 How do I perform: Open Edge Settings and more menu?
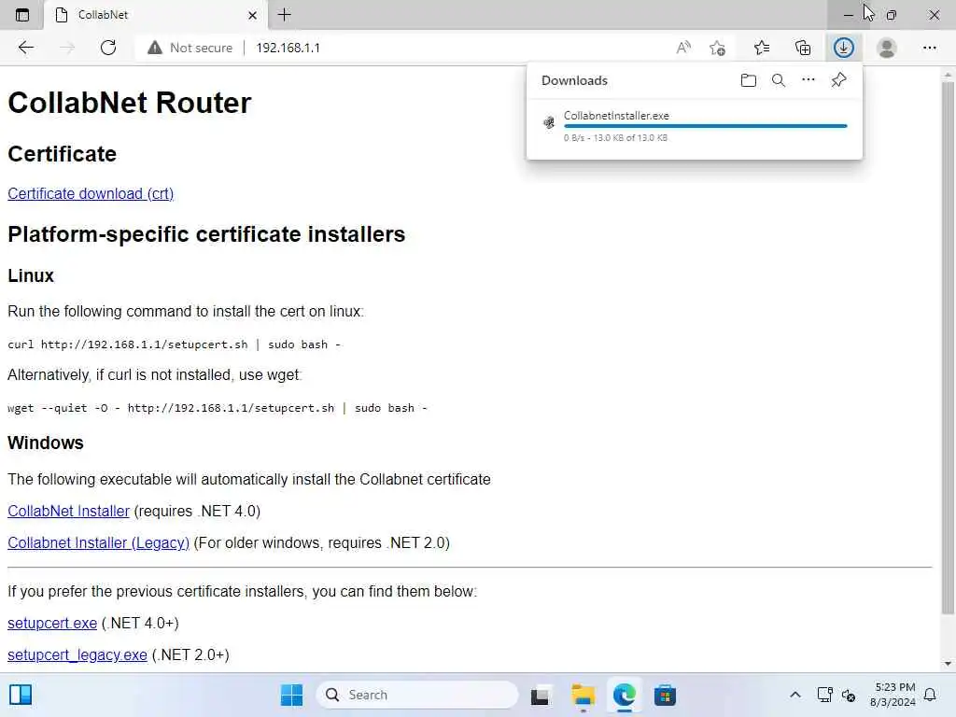pos(929,48)
